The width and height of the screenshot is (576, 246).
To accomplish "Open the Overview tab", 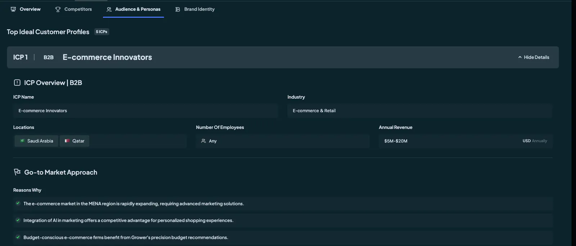I will coord(26,9).
